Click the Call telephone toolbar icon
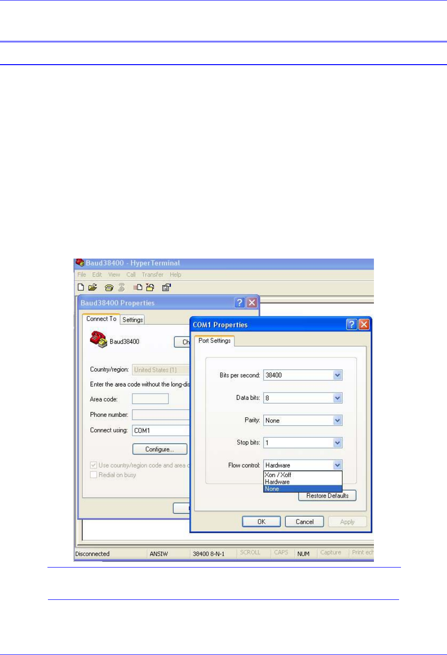 (x=109, y=287)
